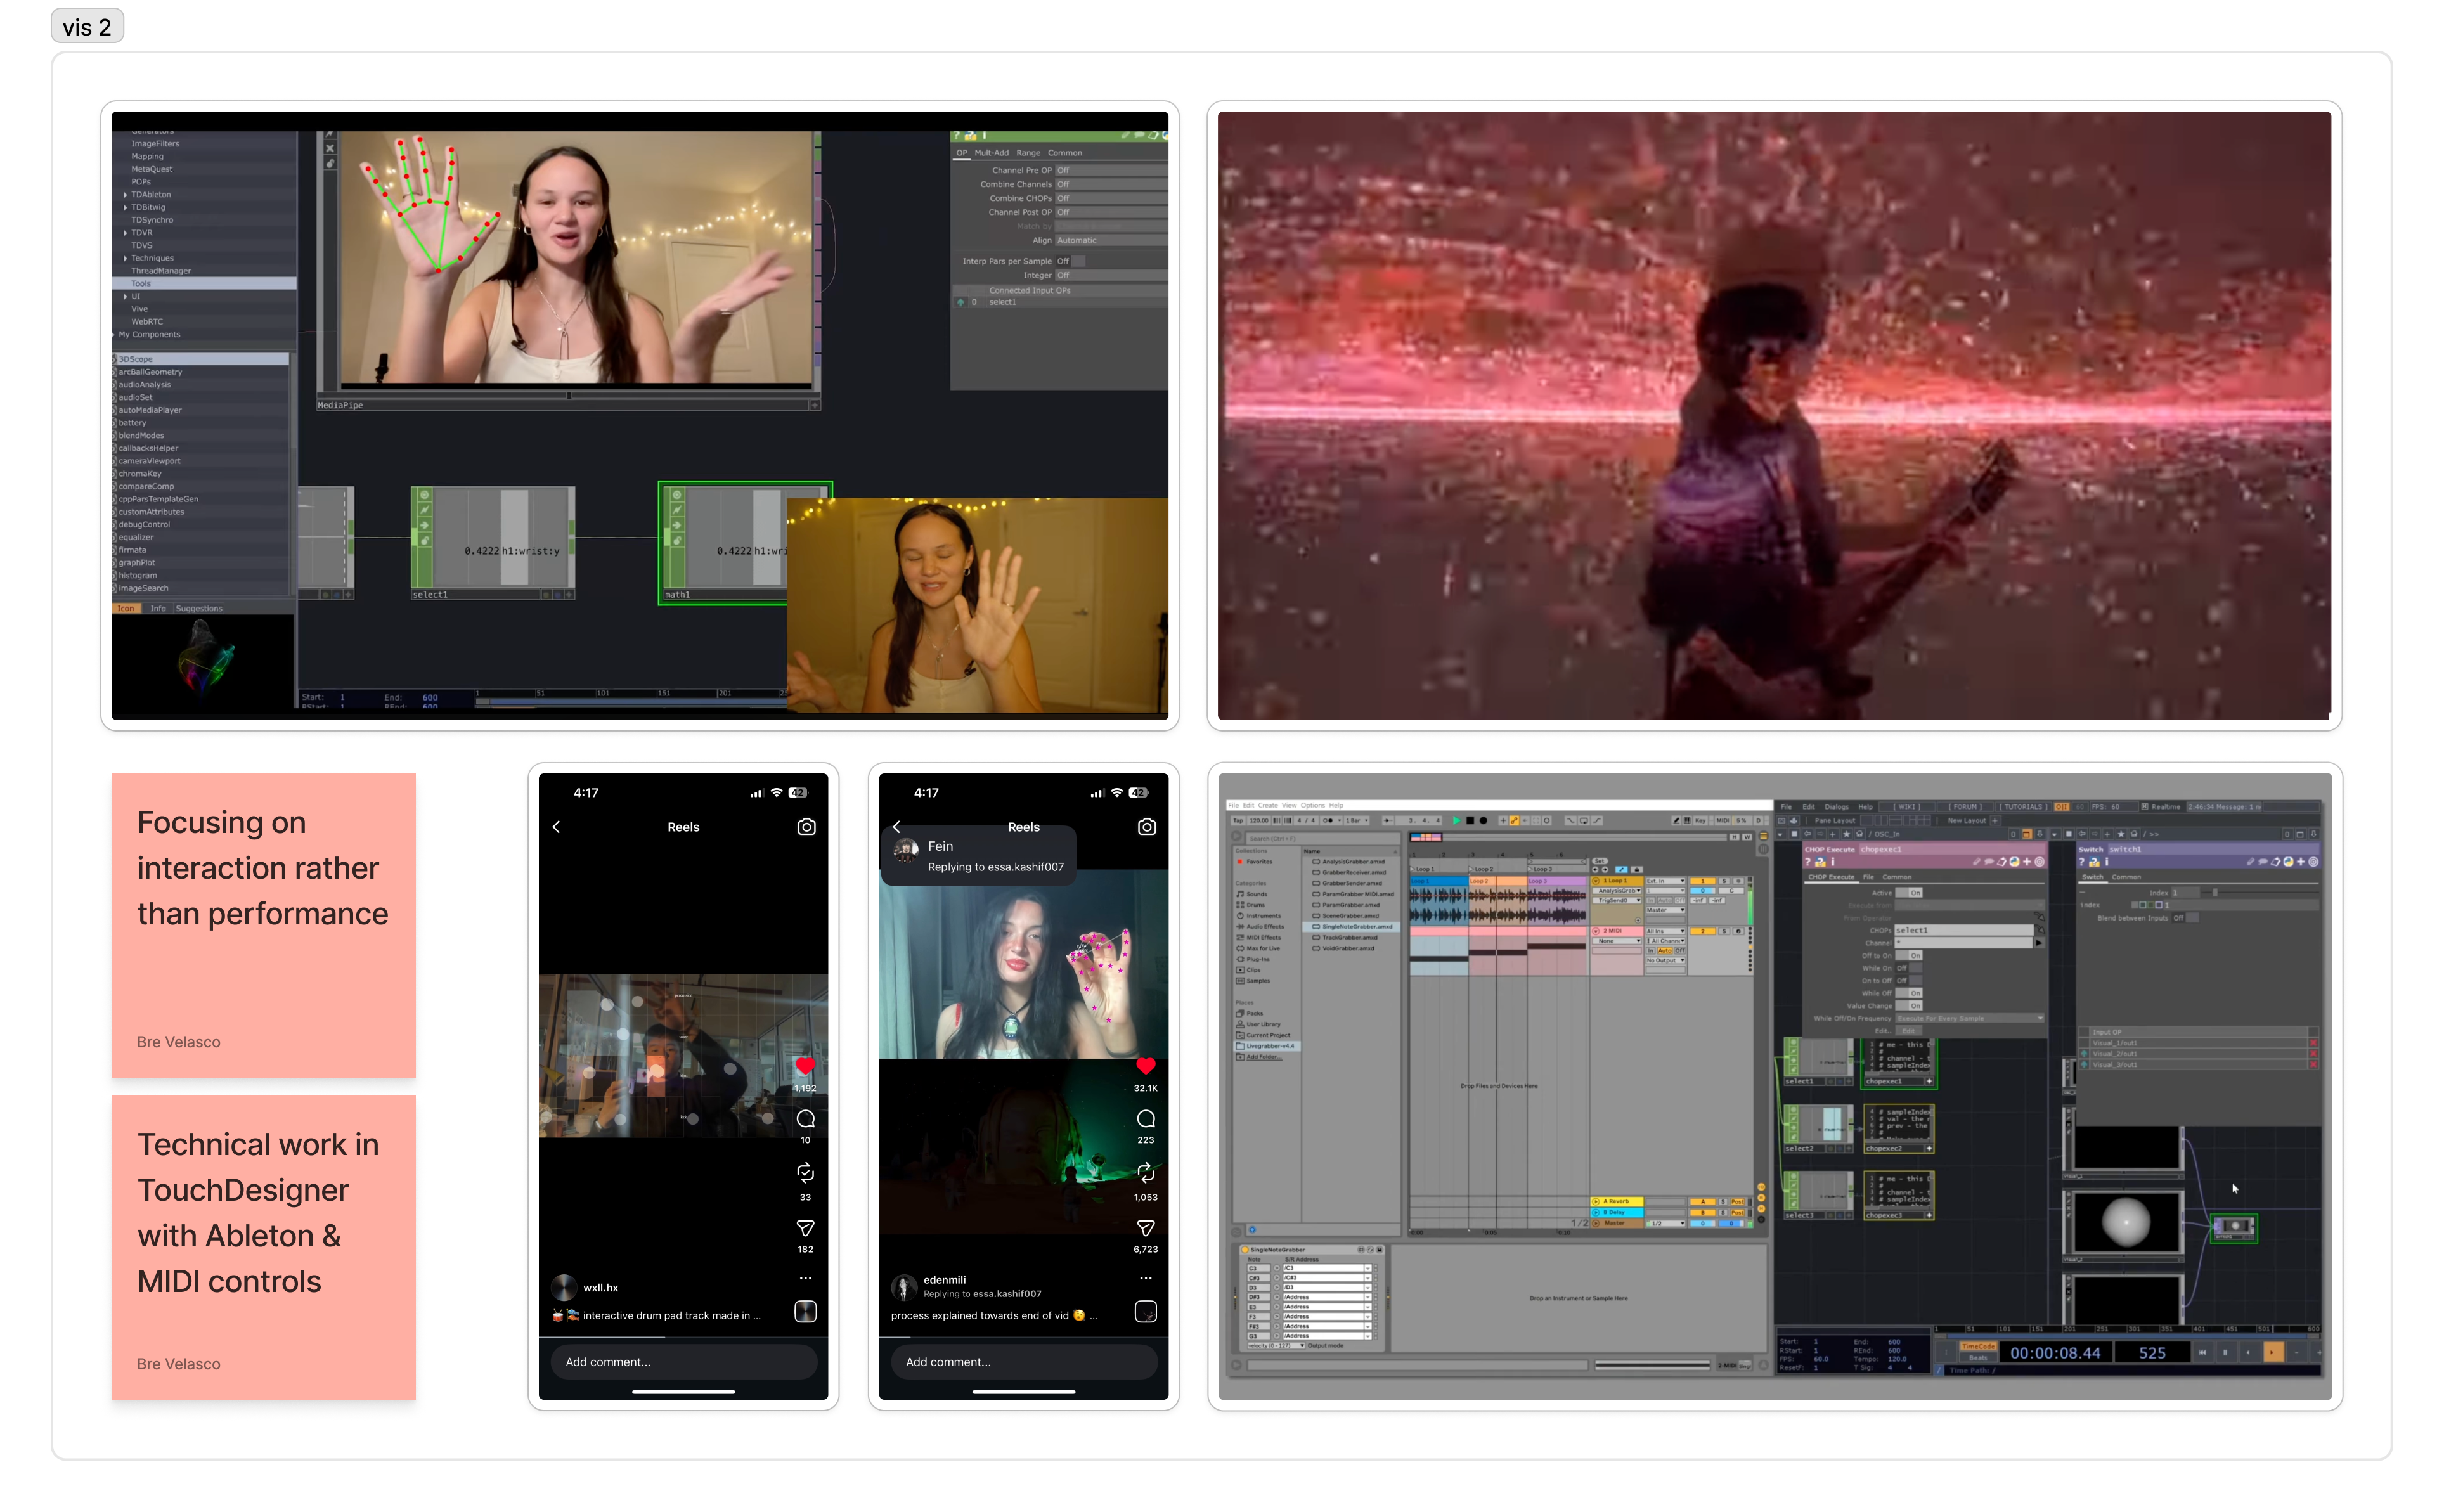Adjust the Index slider on switch1

(x=2214, y=892)
